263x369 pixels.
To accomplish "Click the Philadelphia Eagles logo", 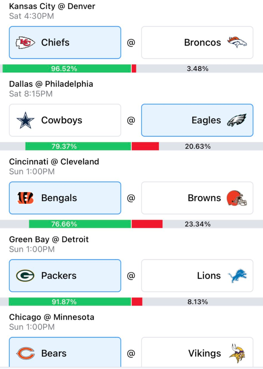I will point(237,120).
